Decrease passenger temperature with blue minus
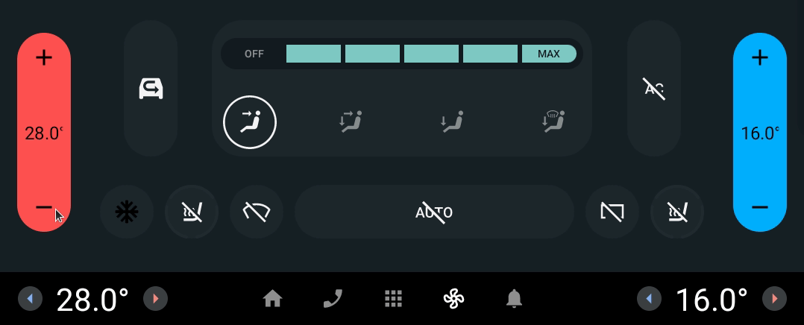The height and width of the screenshot is (325, 804). click(760, 207)
